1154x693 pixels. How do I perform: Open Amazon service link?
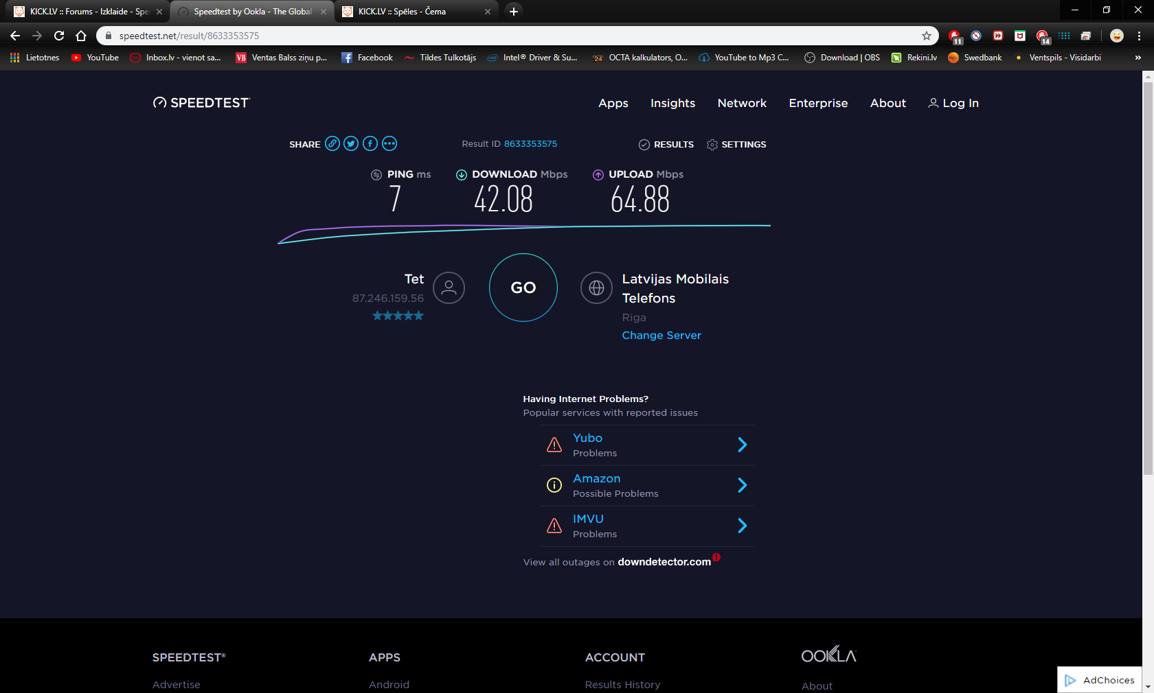pyautogui.click(x=596, y=478)
